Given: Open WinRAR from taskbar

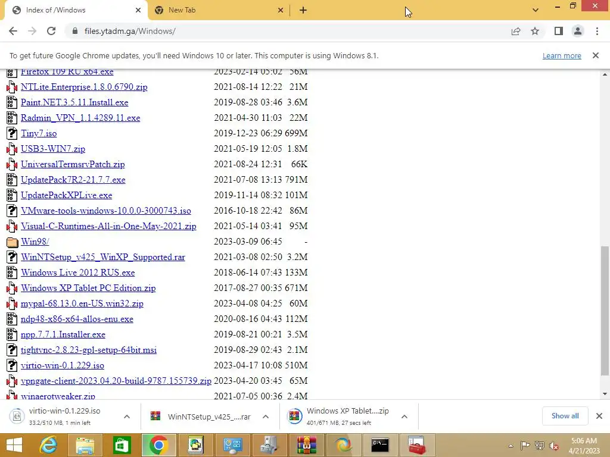Looking at the screenshot, I should click(x=307, y=445).
